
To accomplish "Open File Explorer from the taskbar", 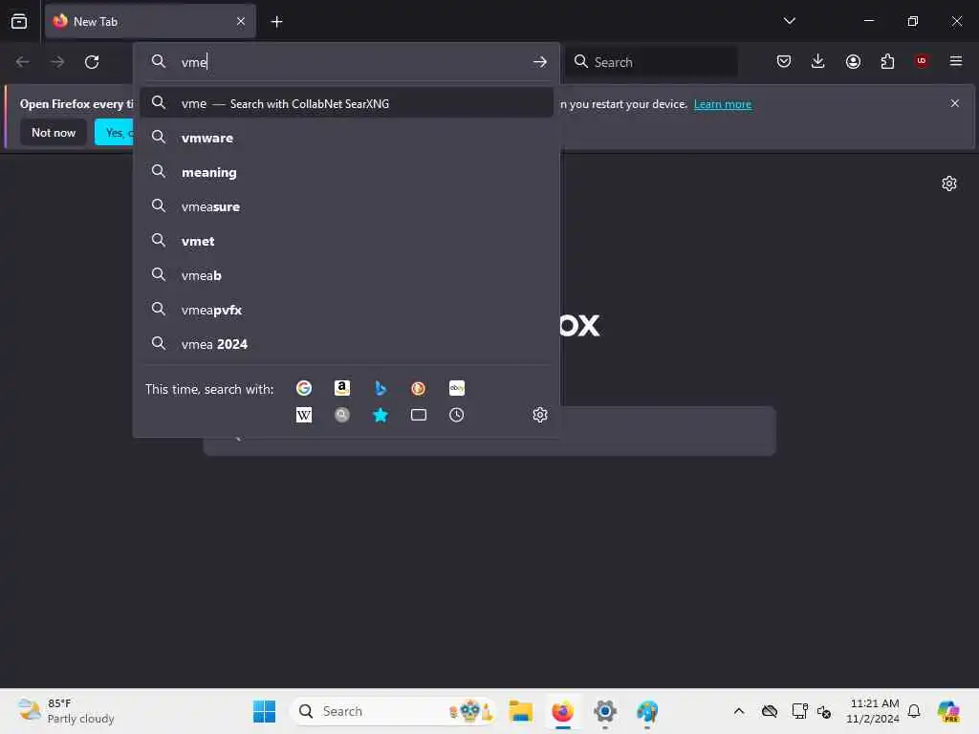I will click(520, 711).
